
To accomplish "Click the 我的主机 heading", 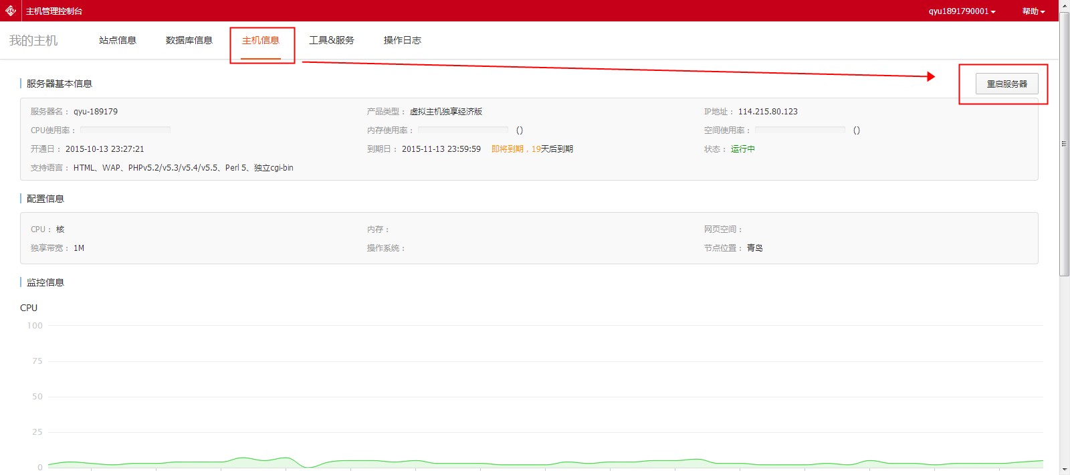I will (33, 41).
